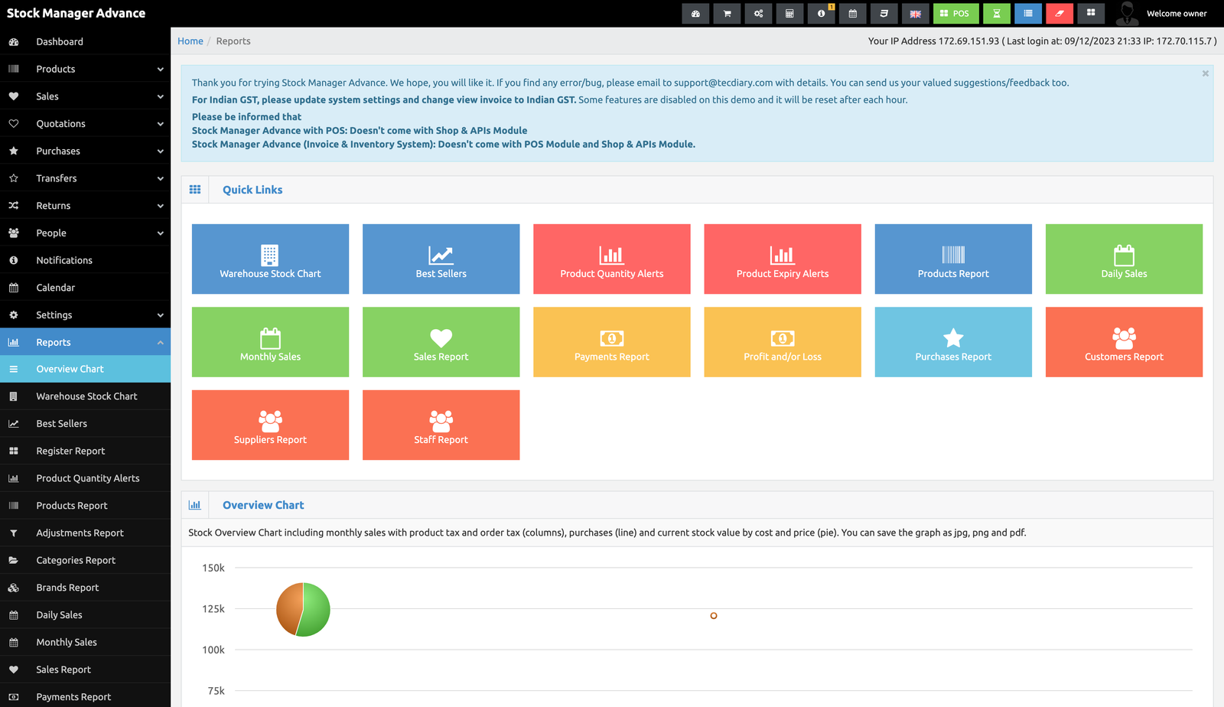The image size is (1224, 707).
Task: Expand the Quotations sidebar menu
Action: tap(85, 123)
